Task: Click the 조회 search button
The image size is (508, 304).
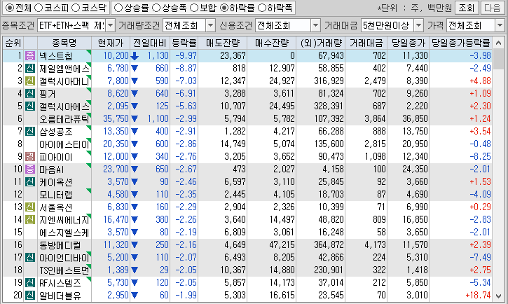Action: (x=466, y=8)
